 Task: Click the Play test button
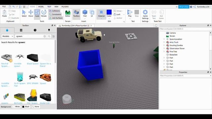130,13
